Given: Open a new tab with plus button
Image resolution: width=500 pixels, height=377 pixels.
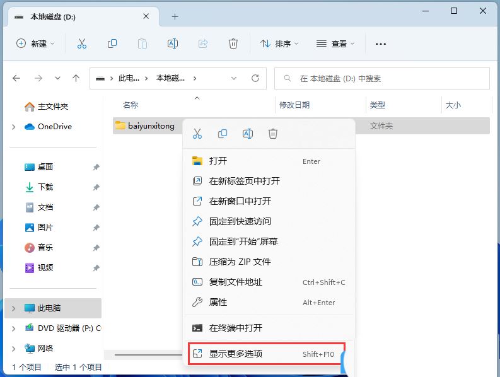Looking at the screenshot, I should [x=175, y=17].
